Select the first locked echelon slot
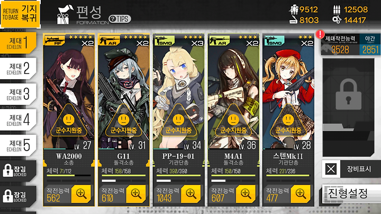381x214 pixels. tap(18, 171)
